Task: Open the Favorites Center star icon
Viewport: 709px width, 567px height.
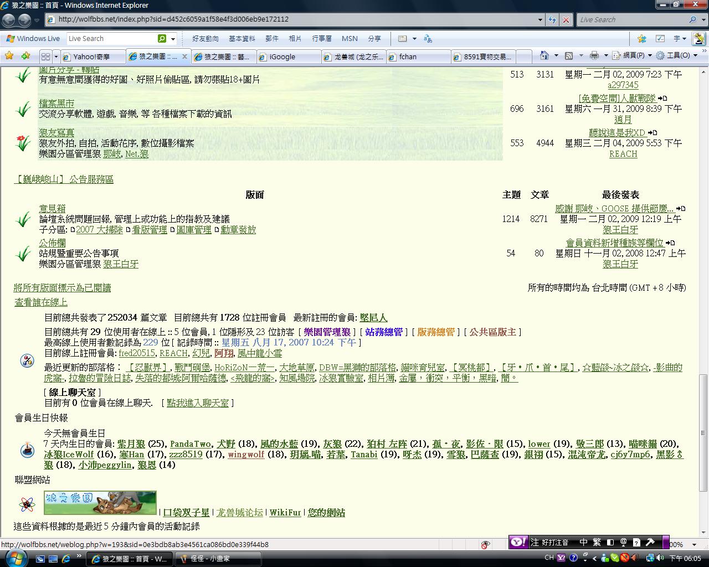Action: pyautogui.click(x=9, y=55)
